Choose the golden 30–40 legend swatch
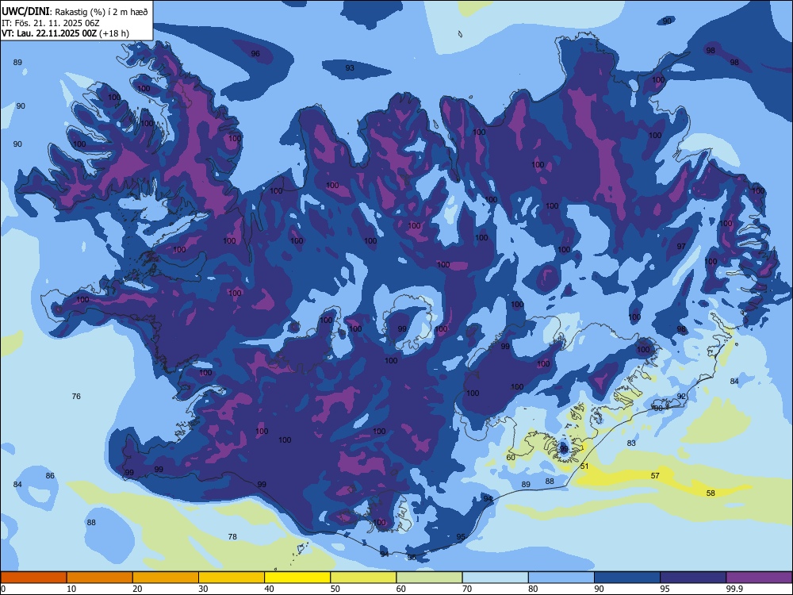The height and width of the screenshot is (595, 793). click(x=232, y=578)
